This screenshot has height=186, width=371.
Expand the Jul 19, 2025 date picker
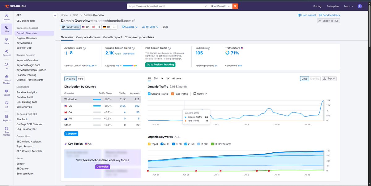[x=150, y=27]
